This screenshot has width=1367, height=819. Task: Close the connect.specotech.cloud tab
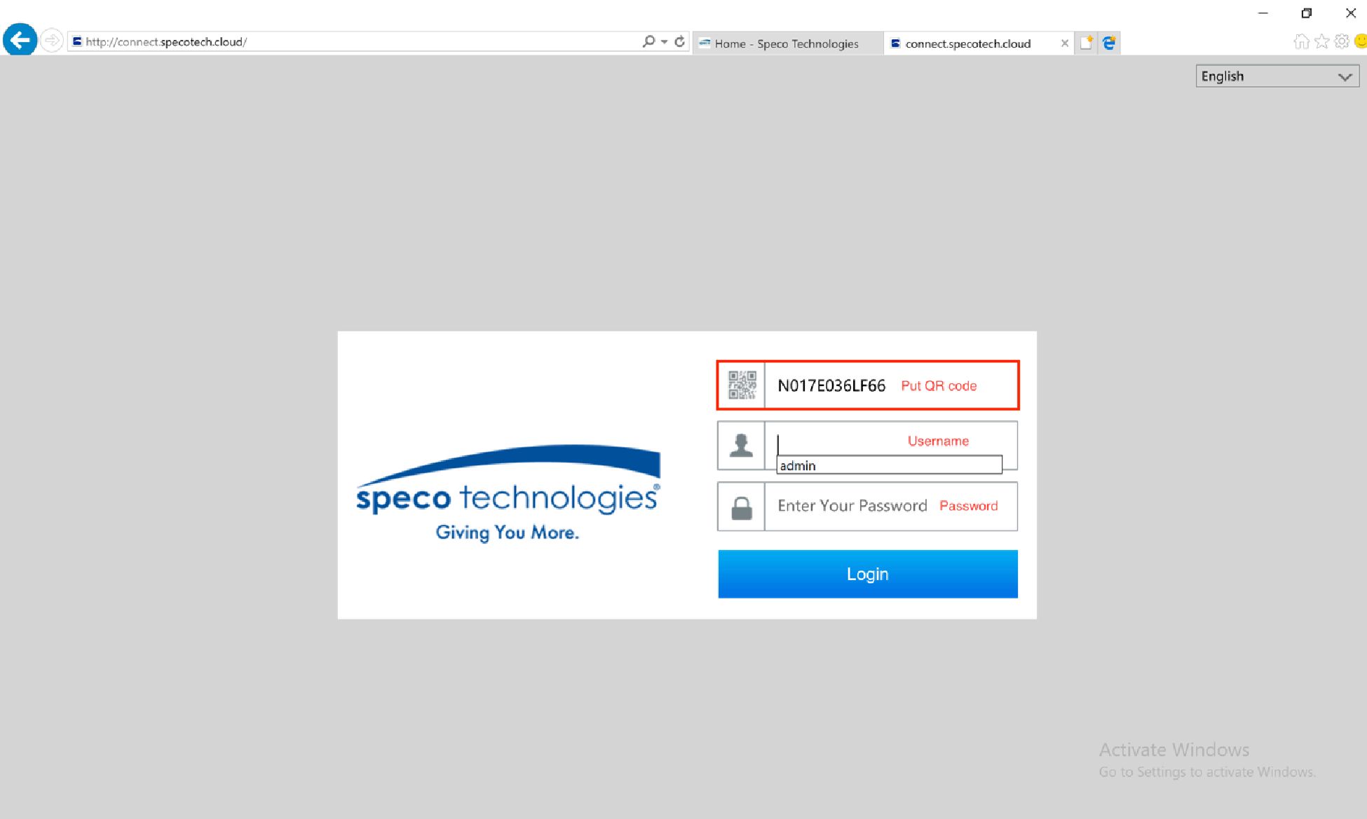point(1064,43)
